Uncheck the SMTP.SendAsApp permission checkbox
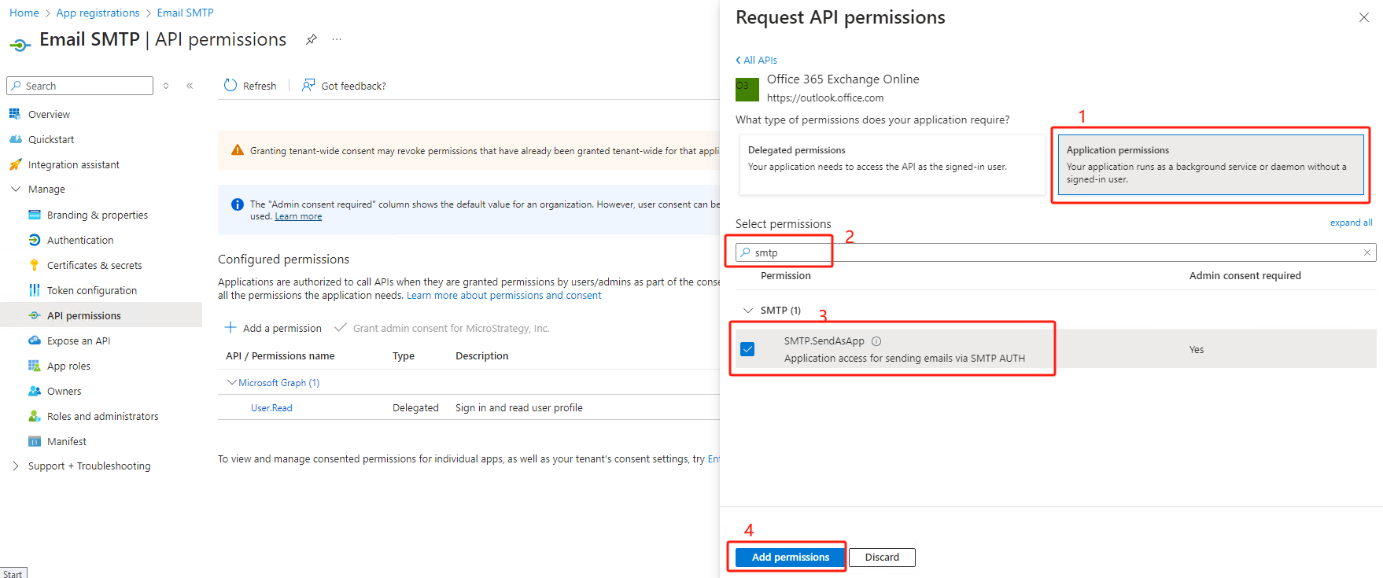 pos(747,349)
